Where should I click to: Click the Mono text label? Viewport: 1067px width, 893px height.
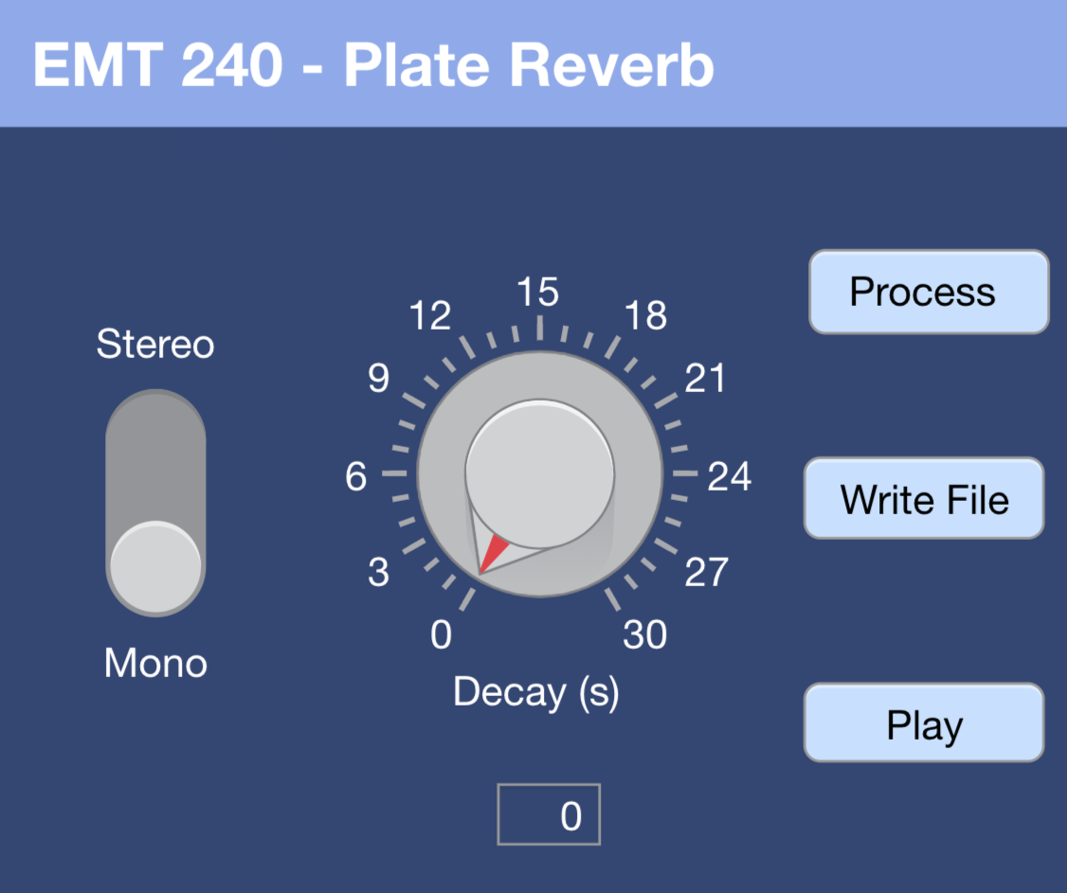154,663
